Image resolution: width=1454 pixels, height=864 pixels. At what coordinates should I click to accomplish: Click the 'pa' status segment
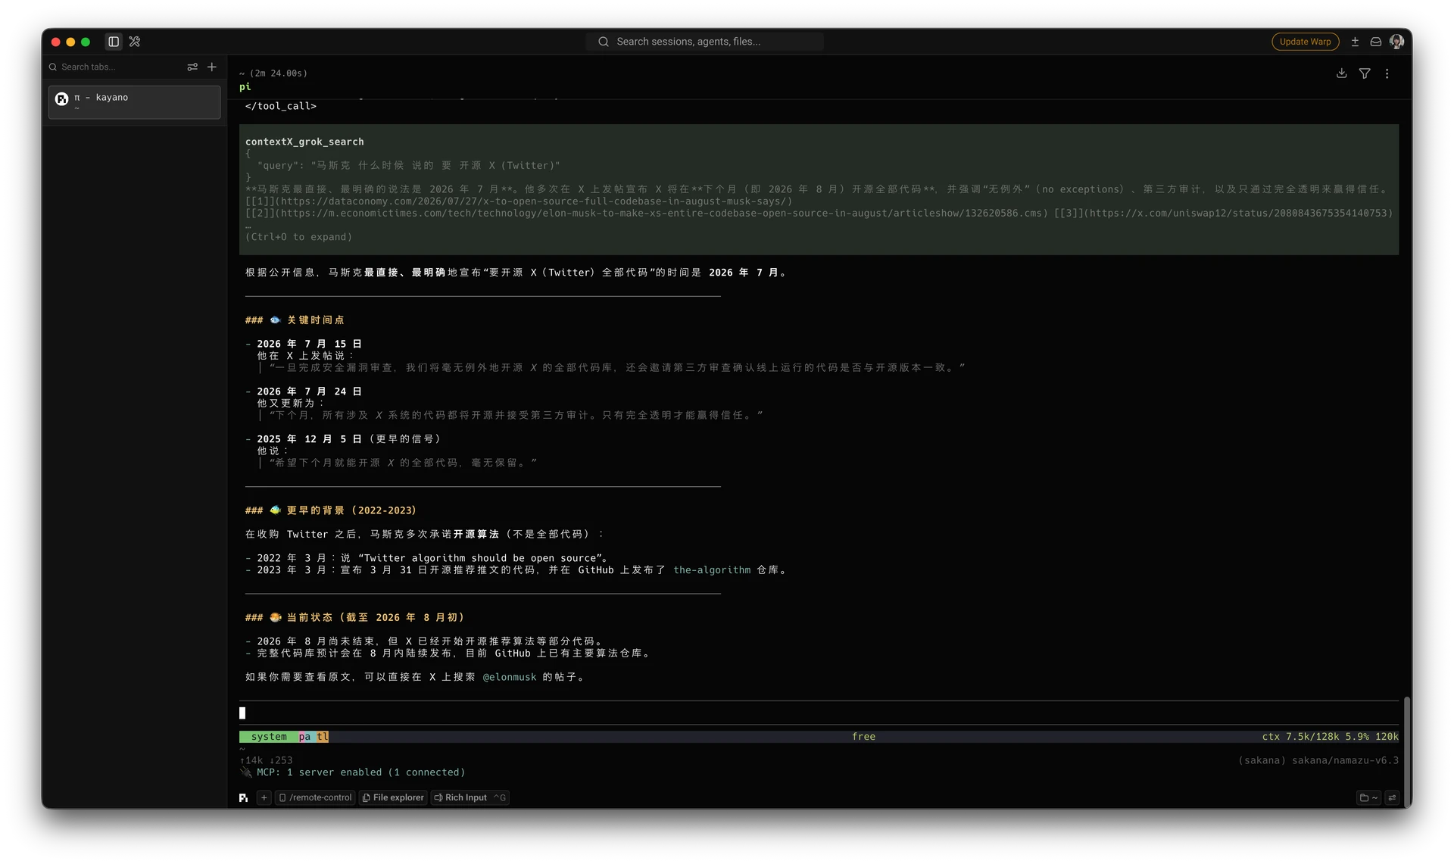coord(304,737)
